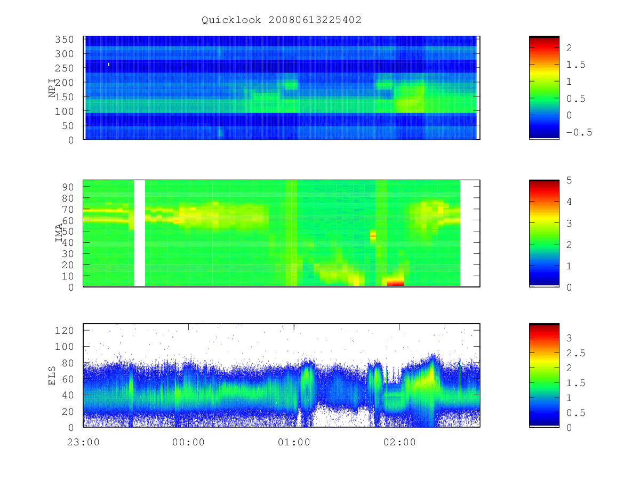The width and height of the screenshot is (640, 480).
Task: Click the NPI spectrogram panel
Action: click(x=282, y=87)
